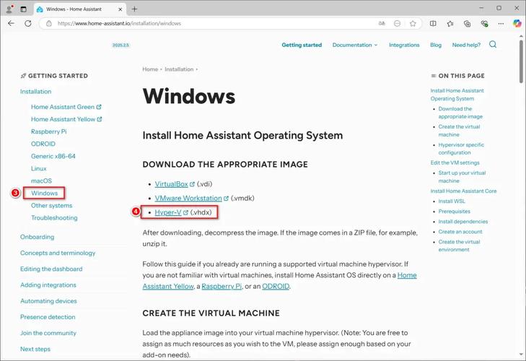526x361 pixels.
Task: Open Raspberry Pi sidebar link
Action: (x=48, y=131)
